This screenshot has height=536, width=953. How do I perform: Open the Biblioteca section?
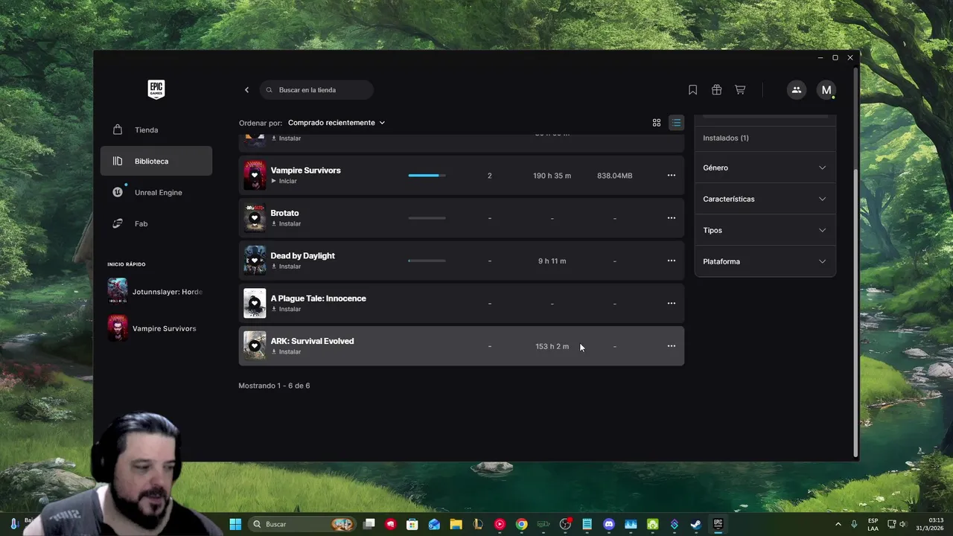click(x=156, y=161)
